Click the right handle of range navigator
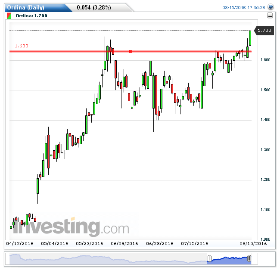The image size is (280, 270). 249,258
